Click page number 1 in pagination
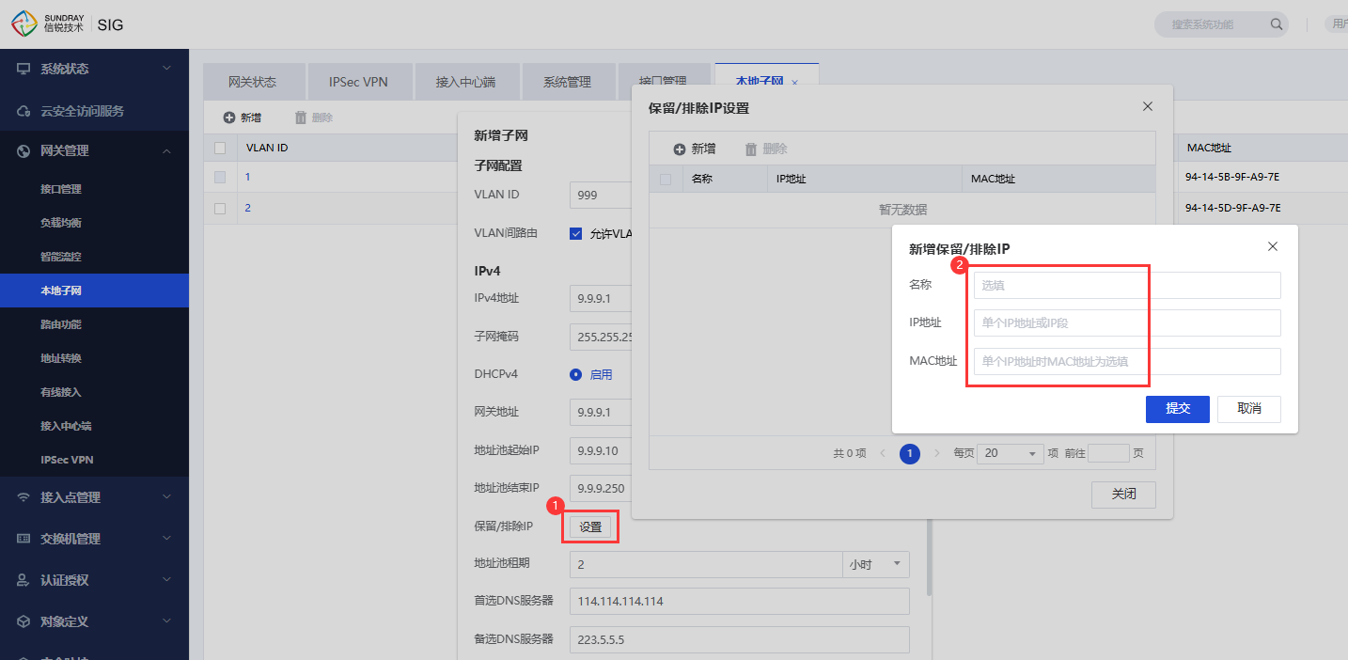Viewport: 1348px width, 660px height. tap(910, 453)
